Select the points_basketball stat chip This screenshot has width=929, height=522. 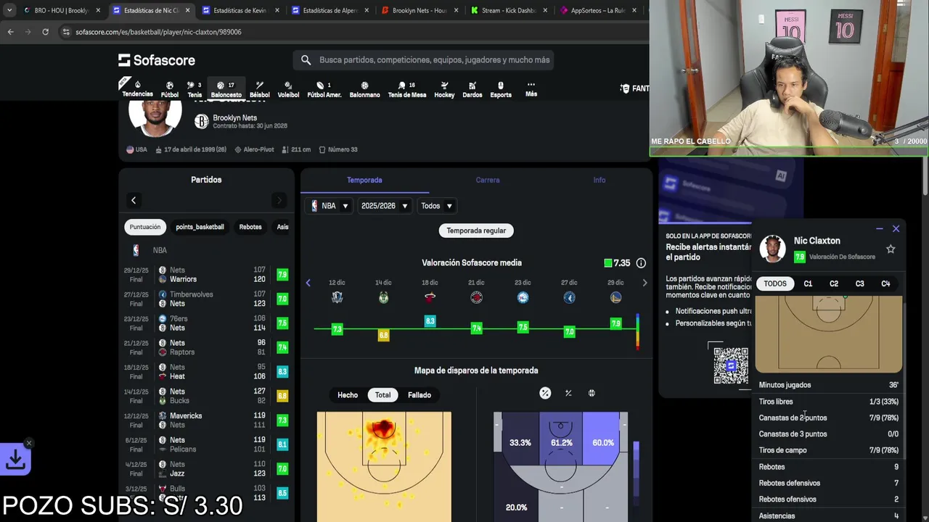pyautogui.click(x=200, y=227)
